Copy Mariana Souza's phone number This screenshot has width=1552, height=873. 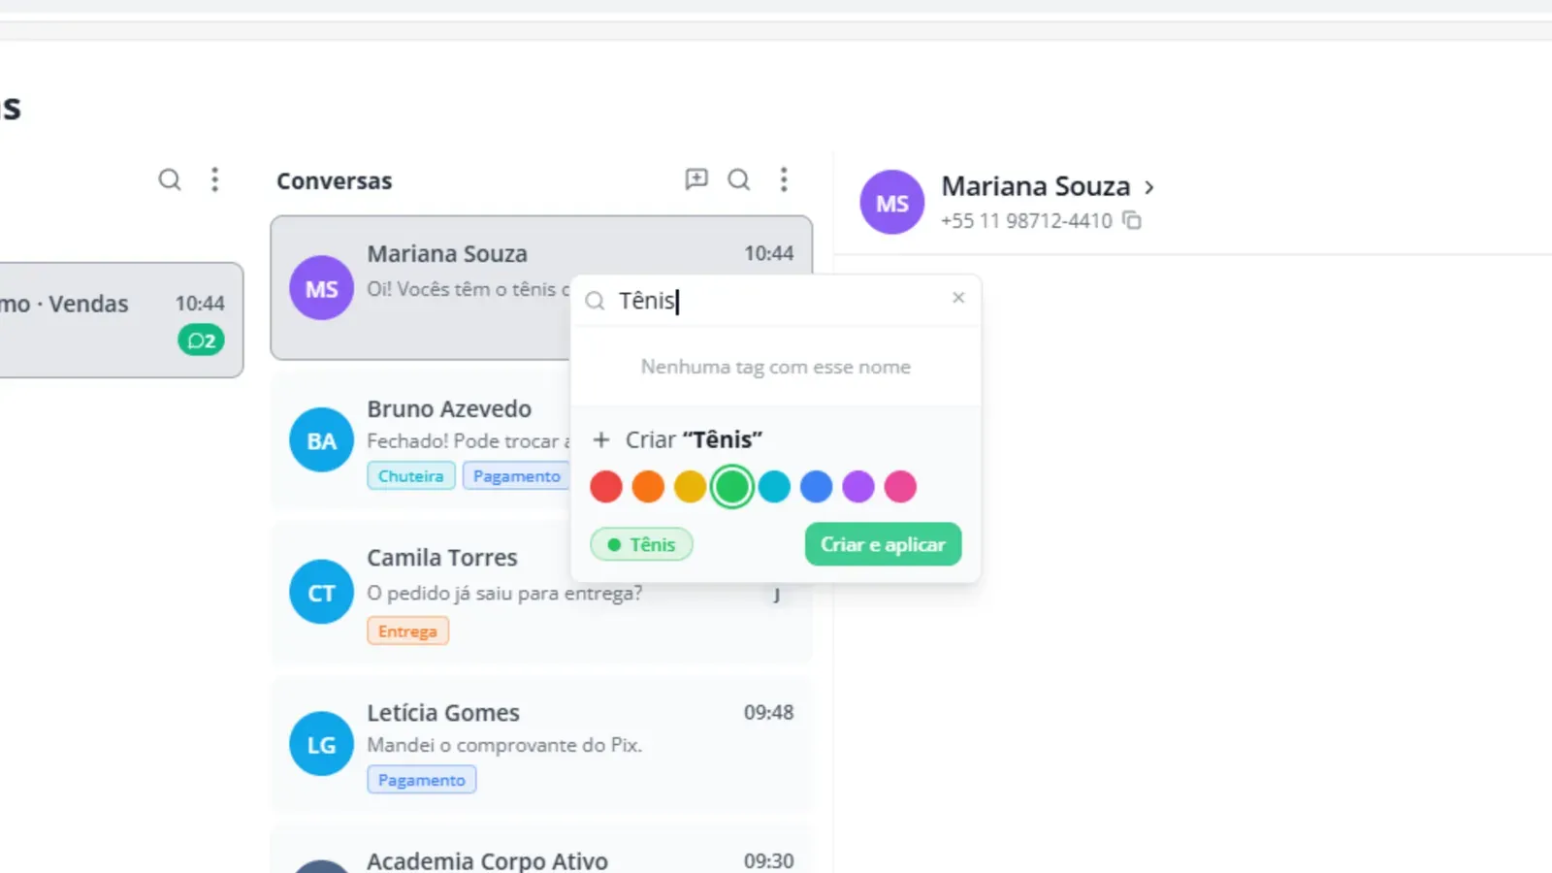(x=1132, y=220)
